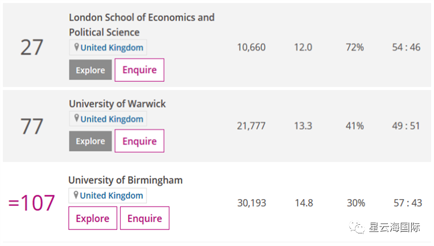Click the location pin icon for LSE
The image size is (434, 246).
click(x=76, y=47)
